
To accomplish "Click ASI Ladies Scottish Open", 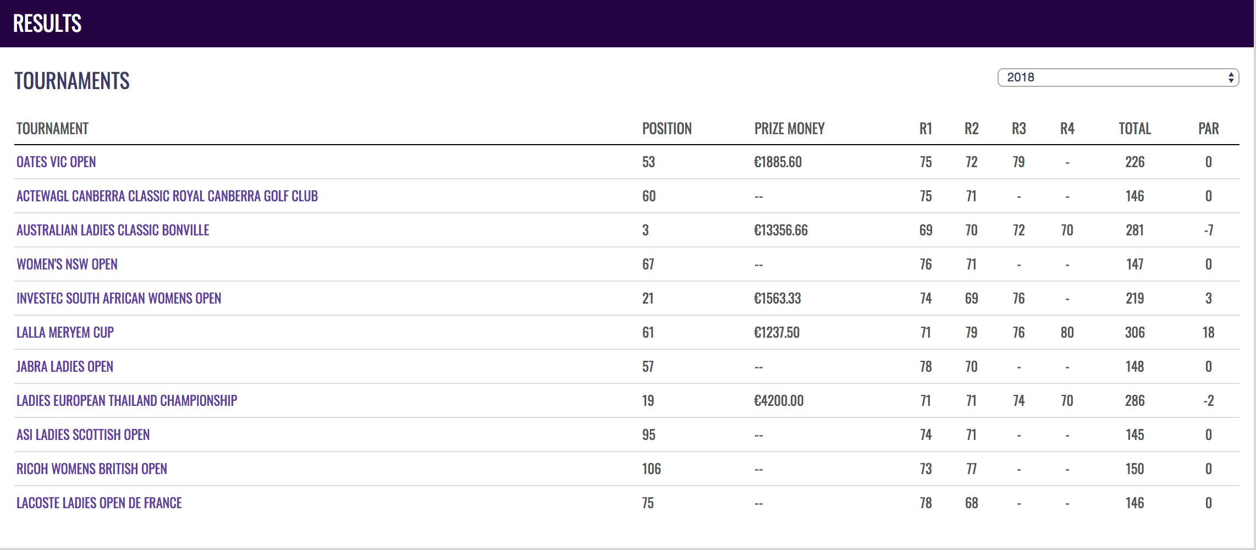I will coord(83,435).
